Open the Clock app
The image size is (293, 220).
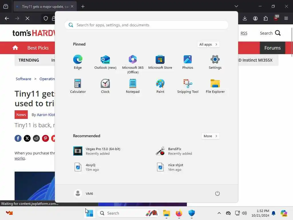pos(105,86)
